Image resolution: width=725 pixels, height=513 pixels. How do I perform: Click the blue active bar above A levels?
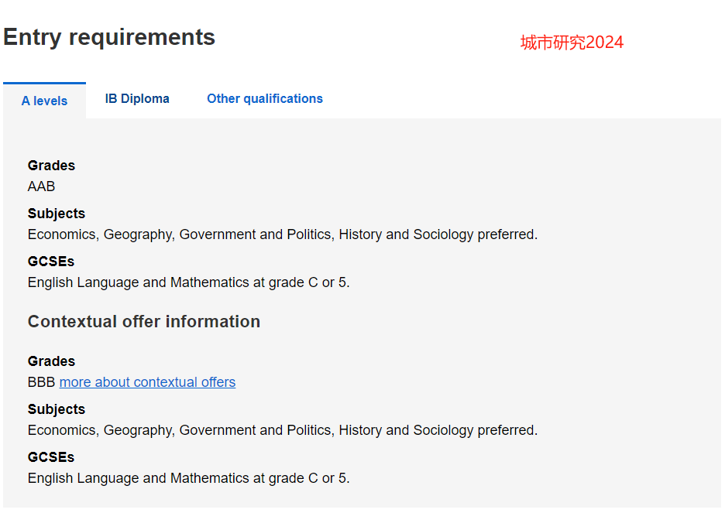click(44, 83)
